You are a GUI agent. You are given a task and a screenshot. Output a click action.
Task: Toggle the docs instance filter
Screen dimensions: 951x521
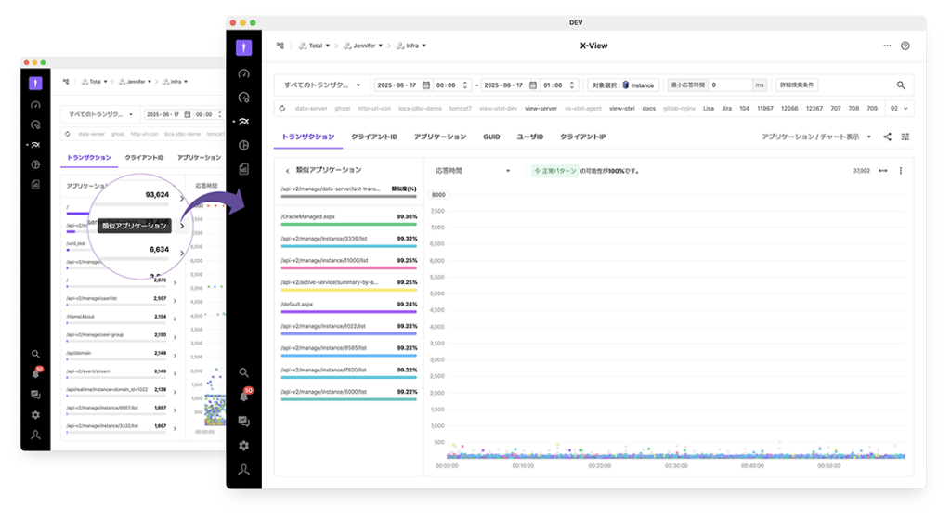[649, 109]
